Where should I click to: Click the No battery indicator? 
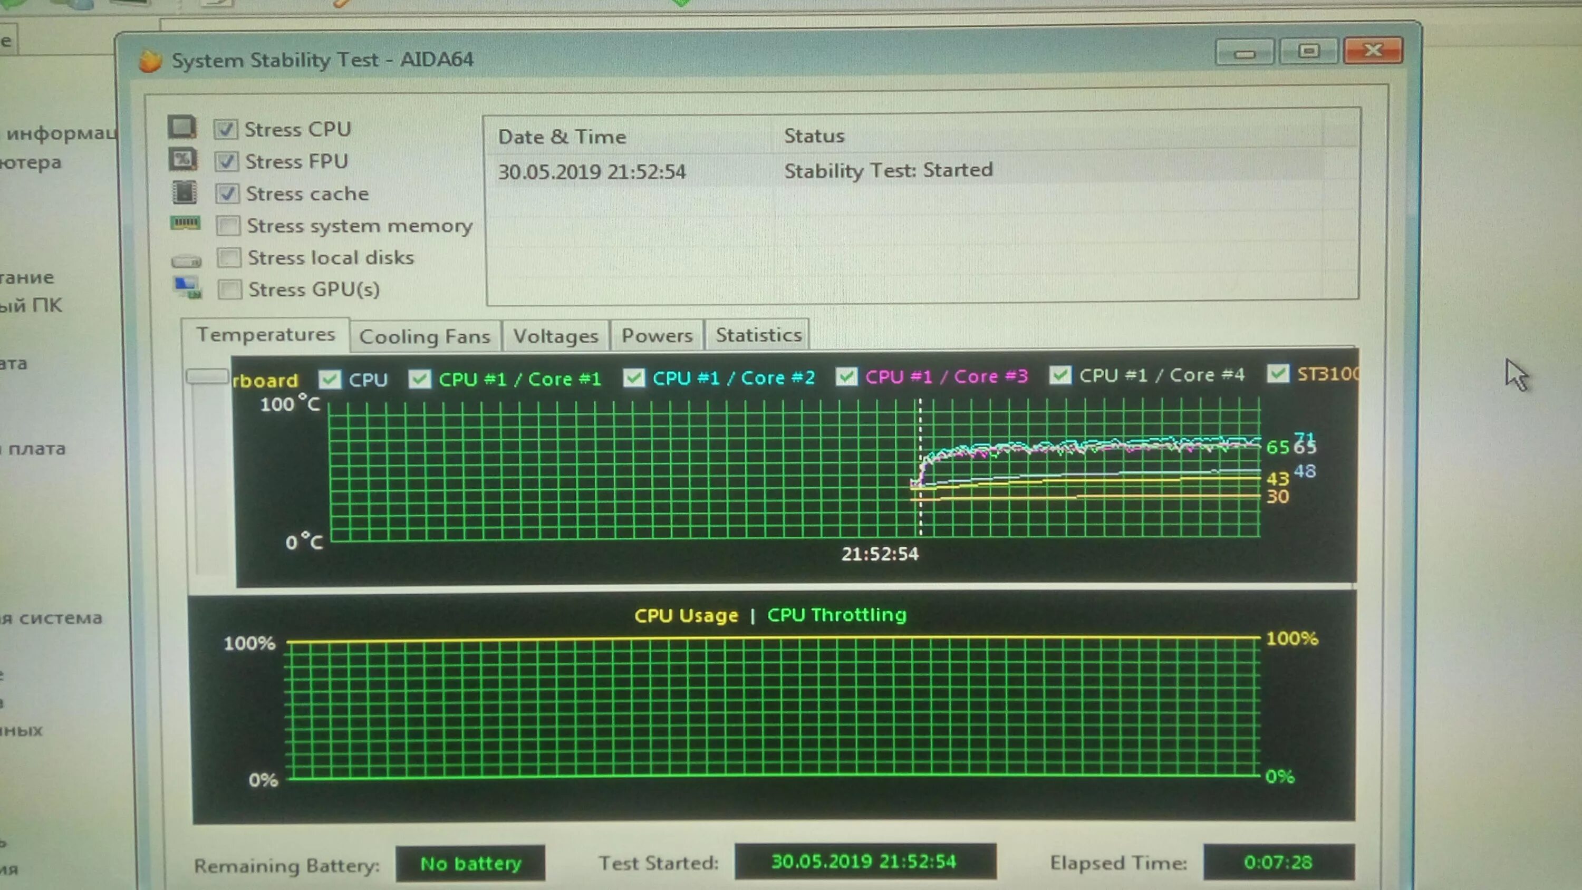(x=470, y=864)
